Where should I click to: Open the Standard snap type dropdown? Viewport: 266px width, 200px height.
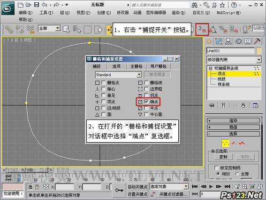click(139, 74)
